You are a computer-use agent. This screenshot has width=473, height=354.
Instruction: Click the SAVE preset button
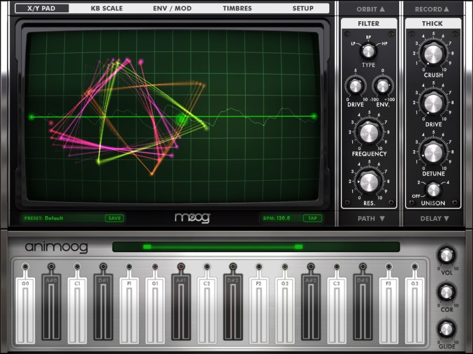(x=114, y=218)
